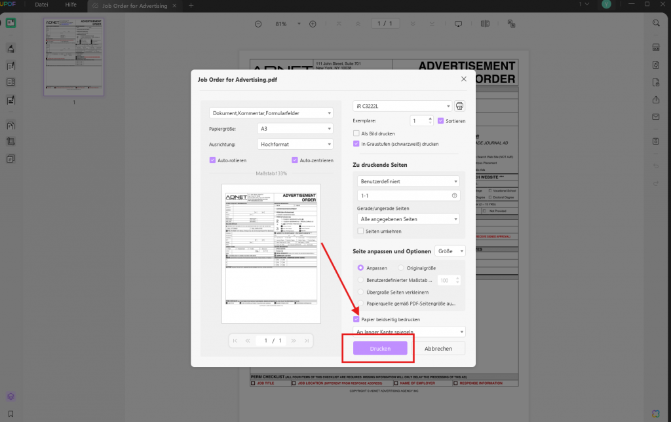
Task: Select the Edit PDF tool on the left sidebar
Action: pyautogui.click(x=10, y=65)
